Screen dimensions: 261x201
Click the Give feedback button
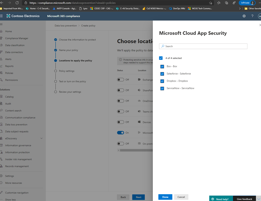pyautogui.click(x=244, y=199)
